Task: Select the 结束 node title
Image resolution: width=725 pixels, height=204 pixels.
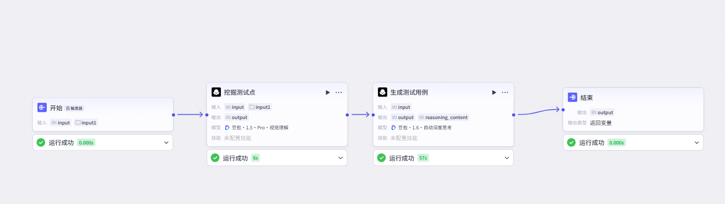Action: [587, 98]
